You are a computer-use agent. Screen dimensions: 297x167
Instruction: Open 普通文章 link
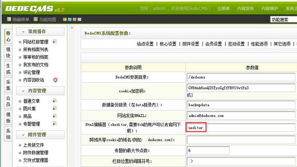[31, 101]
